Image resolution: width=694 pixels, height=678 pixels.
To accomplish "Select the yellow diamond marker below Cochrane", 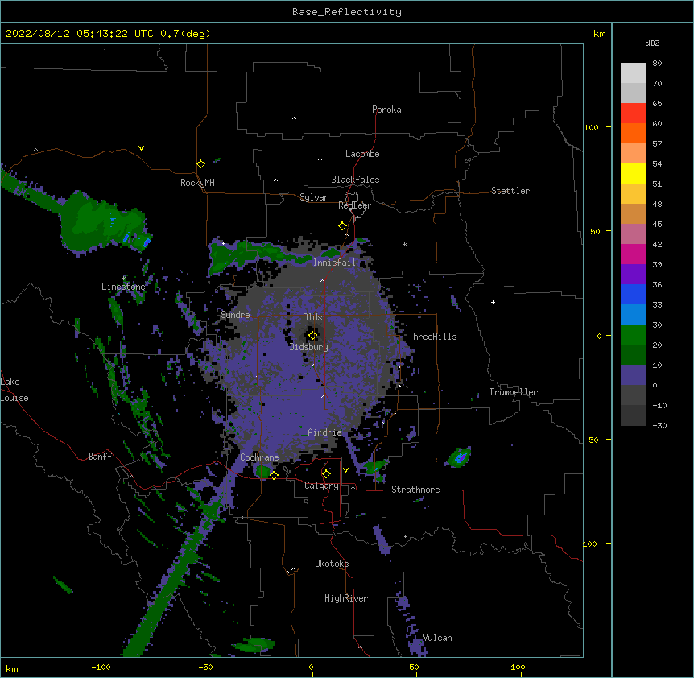I will [x=274, y=475].
